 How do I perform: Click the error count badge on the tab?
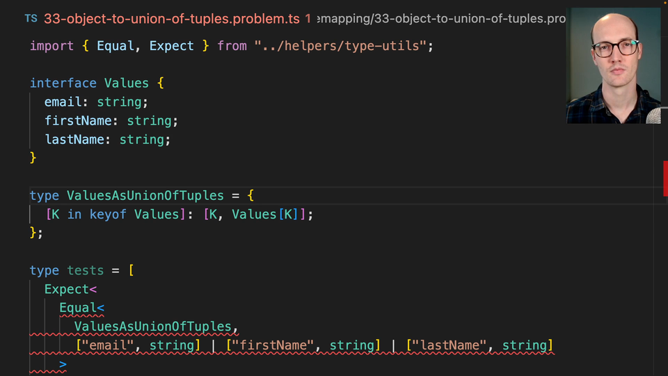click(308, 19)
